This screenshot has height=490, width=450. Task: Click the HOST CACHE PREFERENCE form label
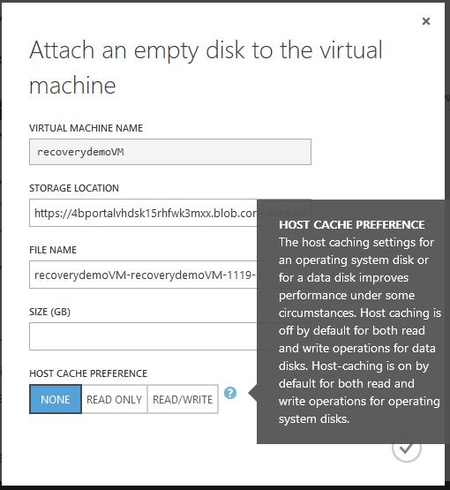pos(88,373)
